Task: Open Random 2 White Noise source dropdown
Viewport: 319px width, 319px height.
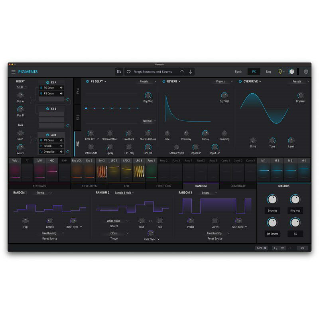Action: 117,221
